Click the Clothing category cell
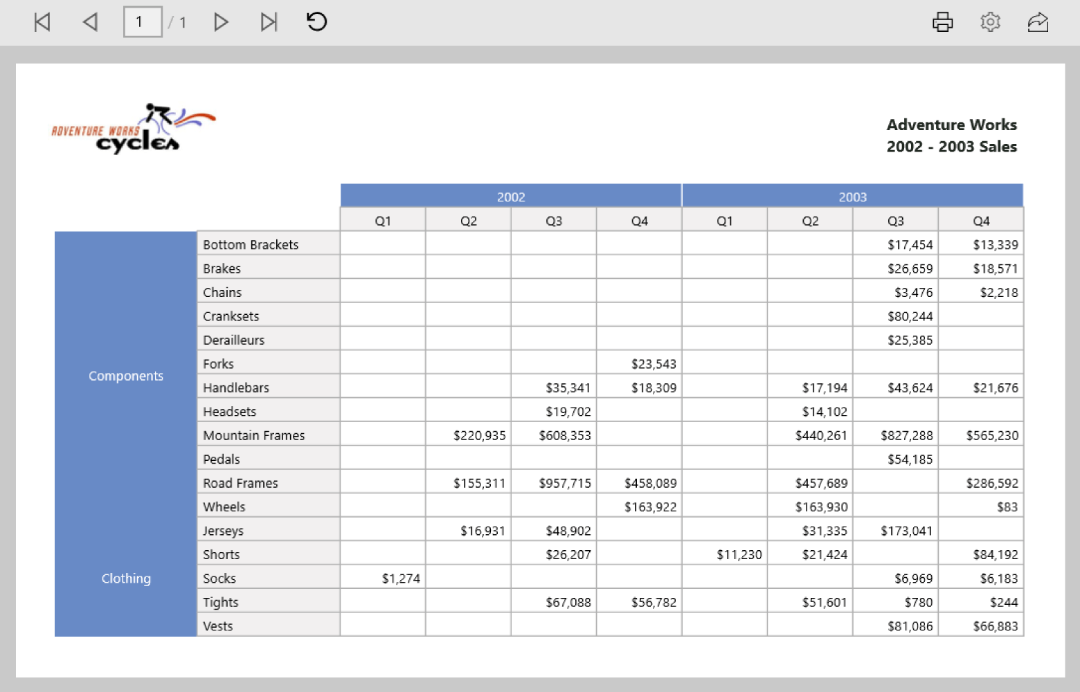 pyautogui.click(x=126, y=579)
